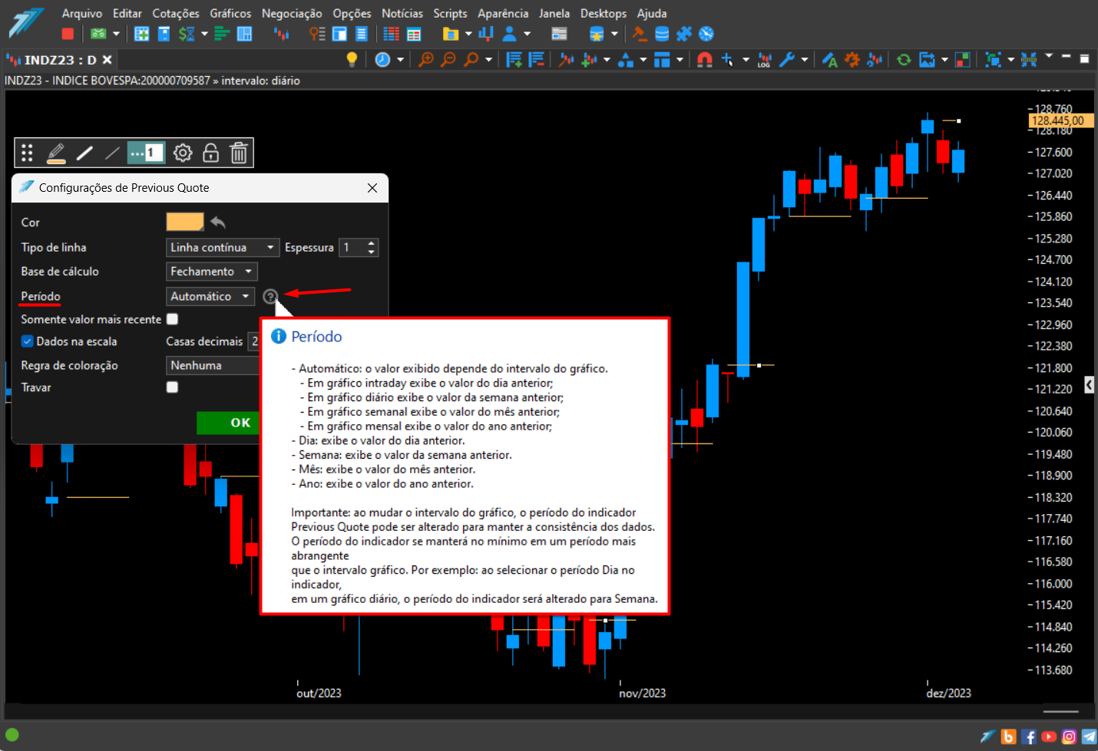The image size is (1098, 751).
Task: Click the orange gear strategy icon in chart toolbar
Action: tap(852, 59)
